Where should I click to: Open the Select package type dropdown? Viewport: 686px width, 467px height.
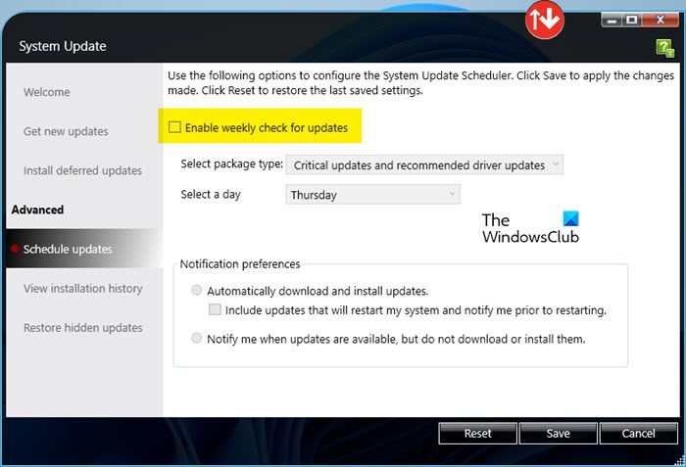click(424, 165)
